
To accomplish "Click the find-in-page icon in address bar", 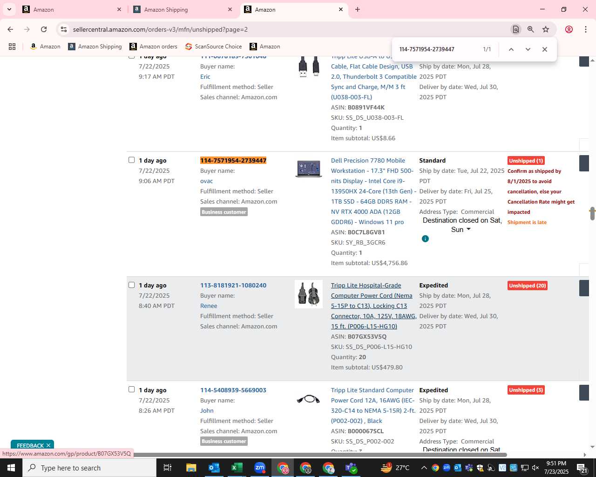I will tap(515, 29).
